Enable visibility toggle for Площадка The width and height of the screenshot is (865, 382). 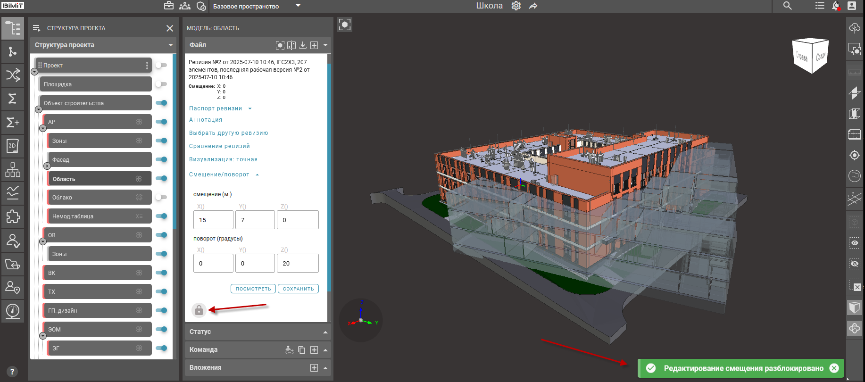[161, 84]
